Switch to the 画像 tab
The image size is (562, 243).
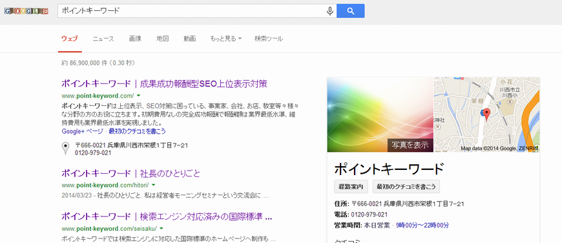(x=135, y=39)
